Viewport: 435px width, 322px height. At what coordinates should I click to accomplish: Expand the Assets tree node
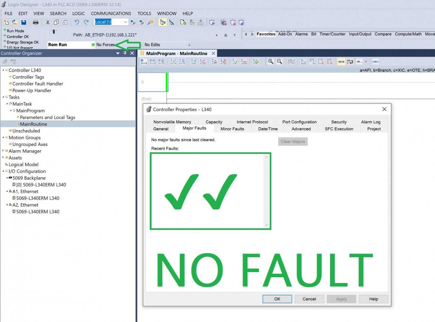(x=3, y=158)
